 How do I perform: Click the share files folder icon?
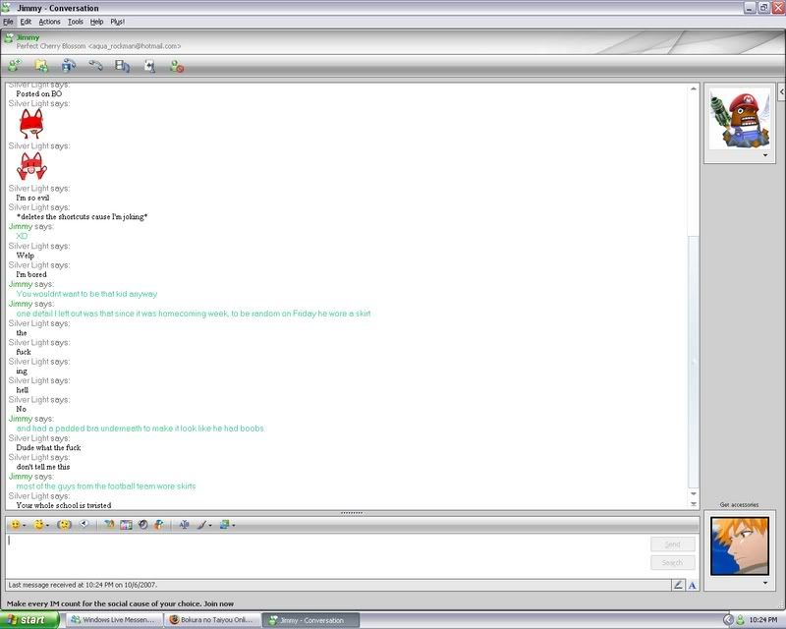41,66
